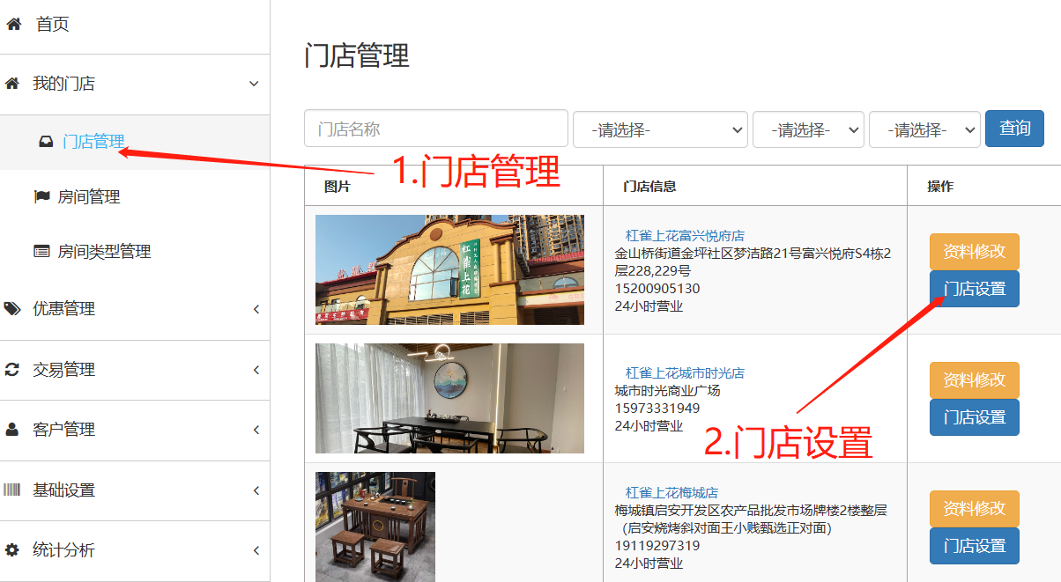The height and width of the screenshot is (582, 1061).
Task: Click the house icon next to 我的门店
Action: point(12,84)
